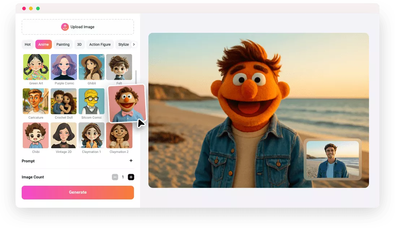Viewport: 395px width, 229px height.
Task: Choose the Felt style thumbnail
Action: [x=119, y=67]
